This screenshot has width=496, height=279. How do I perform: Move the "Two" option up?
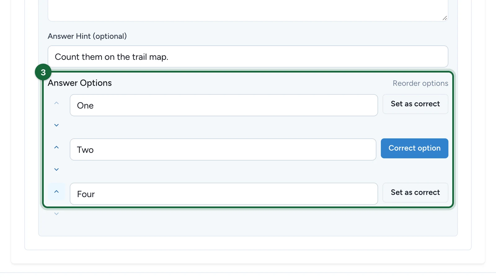(x=56, y=147)
